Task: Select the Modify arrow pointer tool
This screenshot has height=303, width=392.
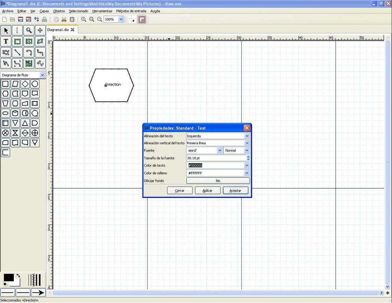Action: [x=6, y=30]
